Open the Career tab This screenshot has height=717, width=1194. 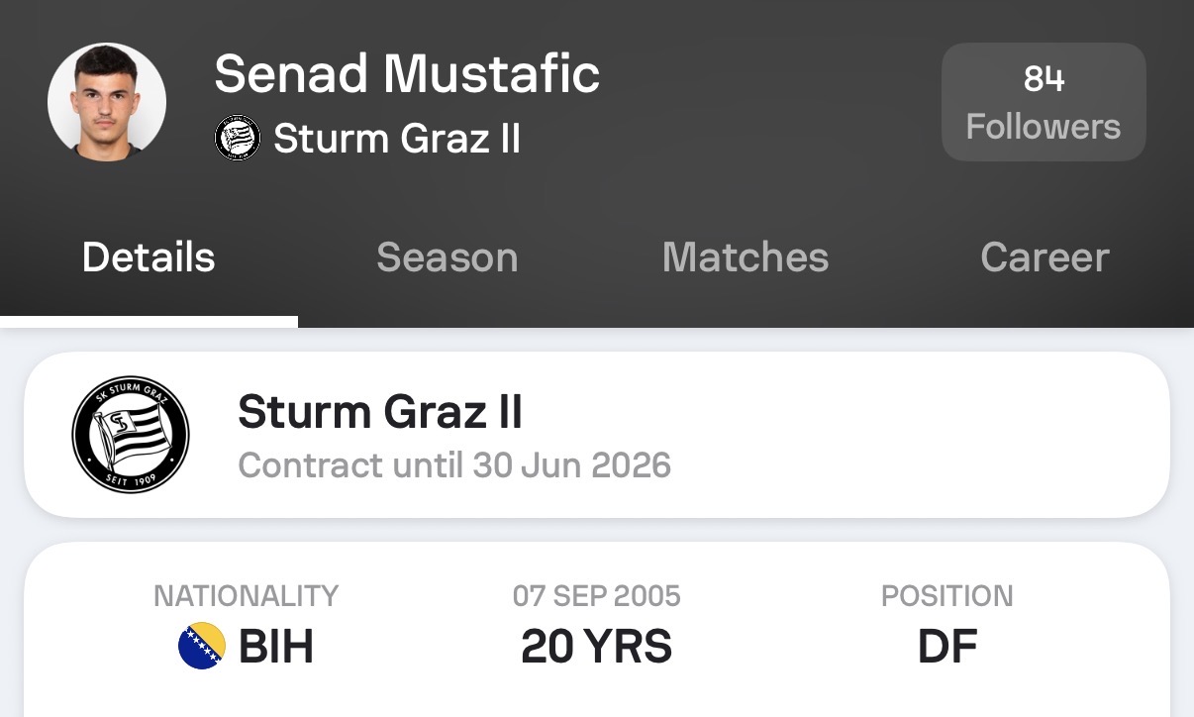point(1045,257)
